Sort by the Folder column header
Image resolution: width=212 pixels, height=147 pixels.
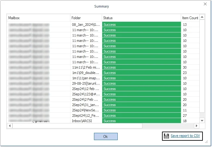point(86,18)
